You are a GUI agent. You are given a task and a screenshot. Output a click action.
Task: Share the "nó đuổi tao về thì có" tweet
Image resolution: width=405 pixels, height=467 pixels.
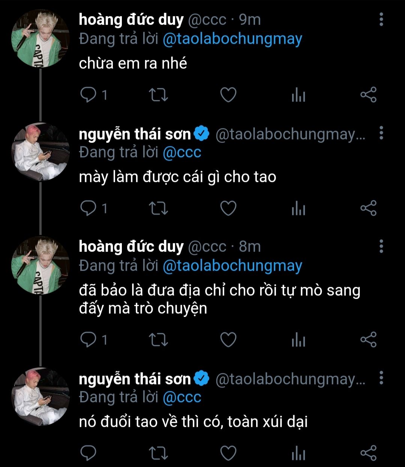click(368, 453)
